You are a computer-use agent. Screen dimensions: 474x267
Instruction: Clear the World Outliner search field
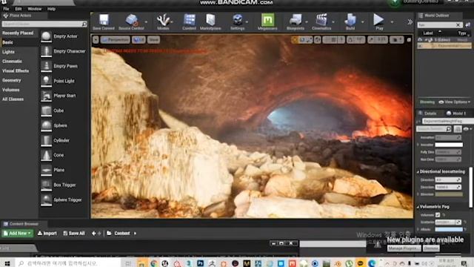[458, 24]
